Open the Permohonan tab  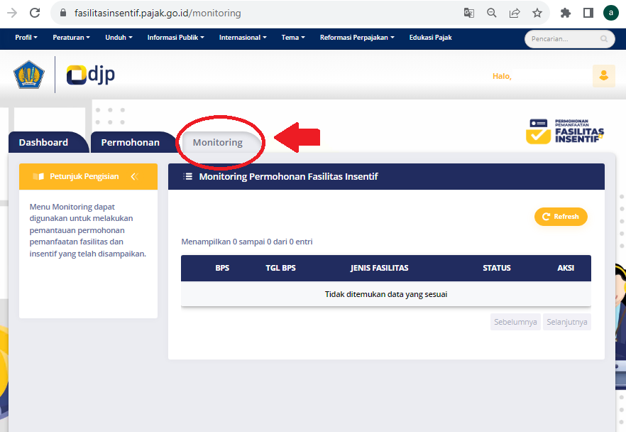click(x=130, y=142)
